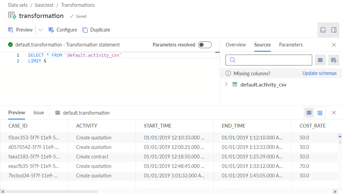Click the vertical scrollbar up arrow
This screenshot has height=194, width=342.
[x=340, y=136]
